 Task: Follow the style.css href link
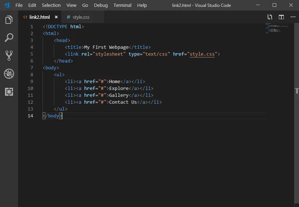202,54
